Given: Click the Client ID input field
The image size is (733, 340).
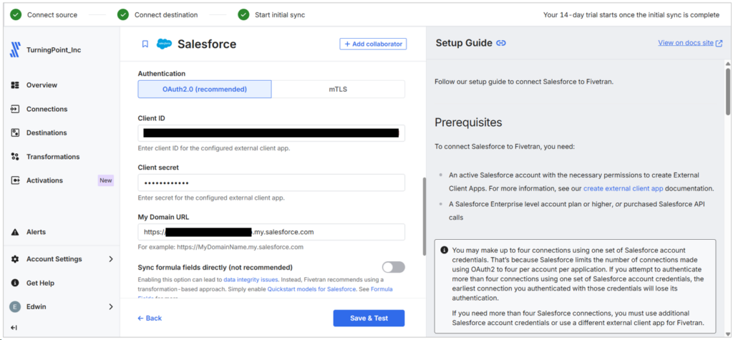Looking at the screenshot, I should pyautogui.click(x=271, y=133).
